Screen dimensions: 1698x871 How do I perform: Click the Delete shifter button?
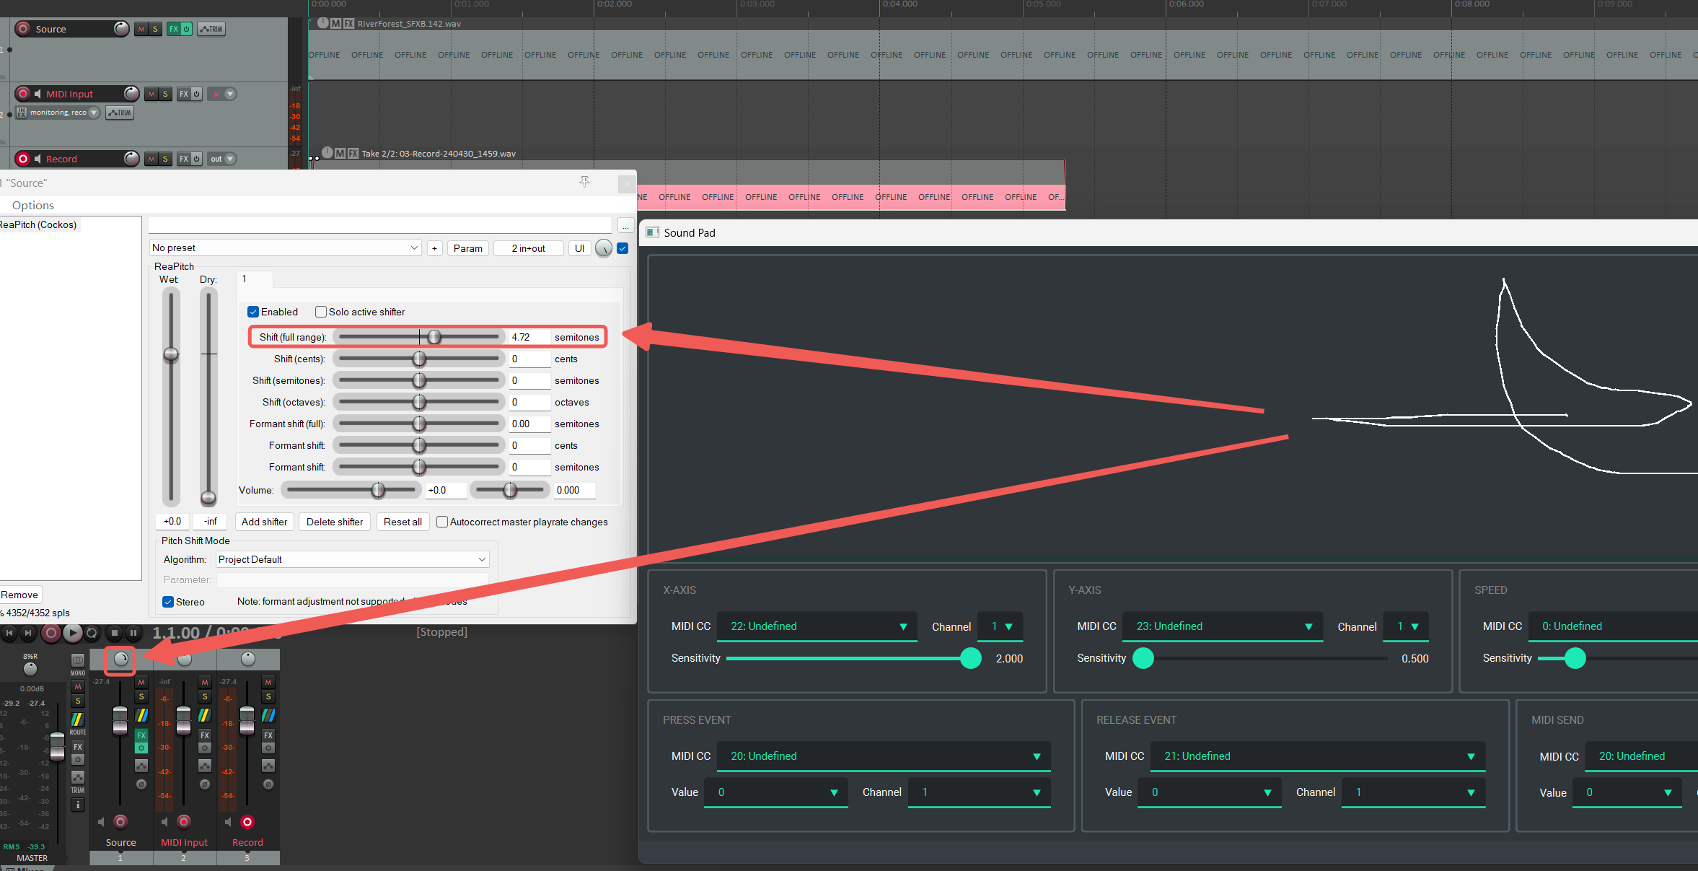(x=335, y=522)
